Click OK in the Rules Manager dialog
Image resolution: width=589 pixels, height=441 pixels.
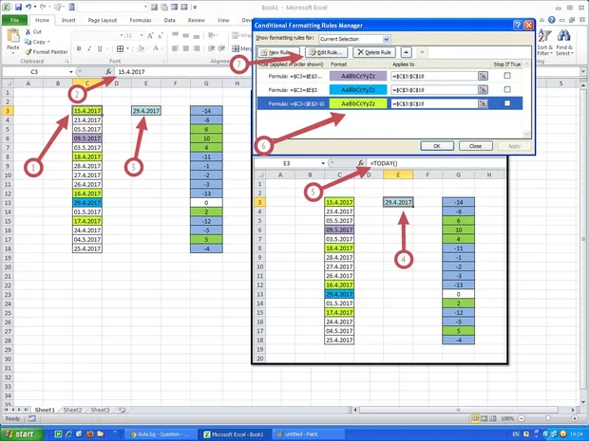click(437, 146)
